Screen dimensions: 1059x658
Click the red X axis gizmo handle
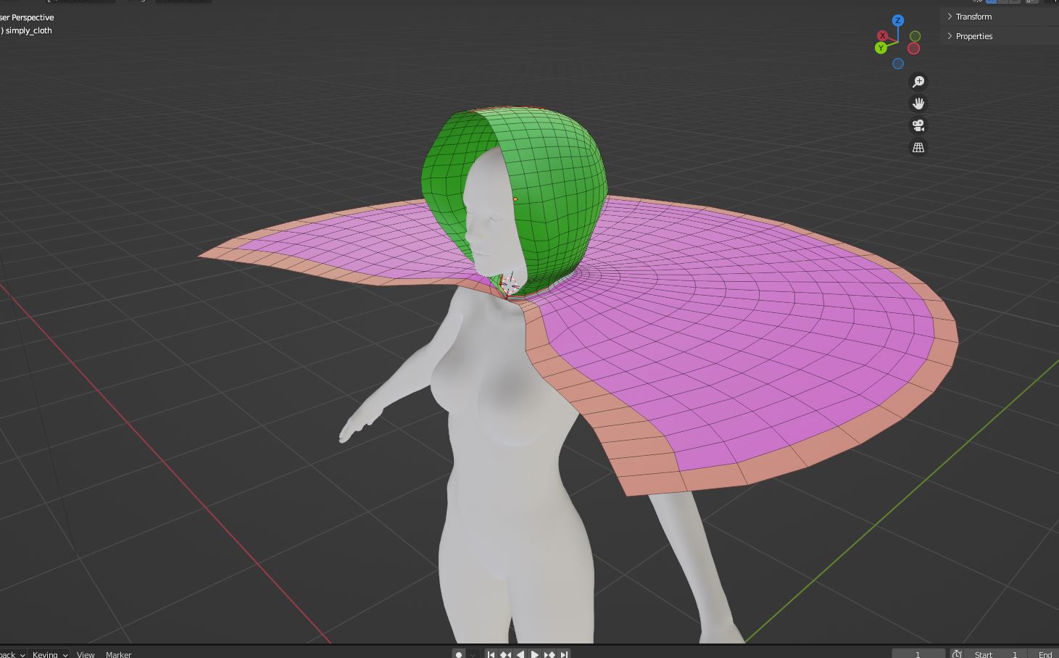point(882,36)
